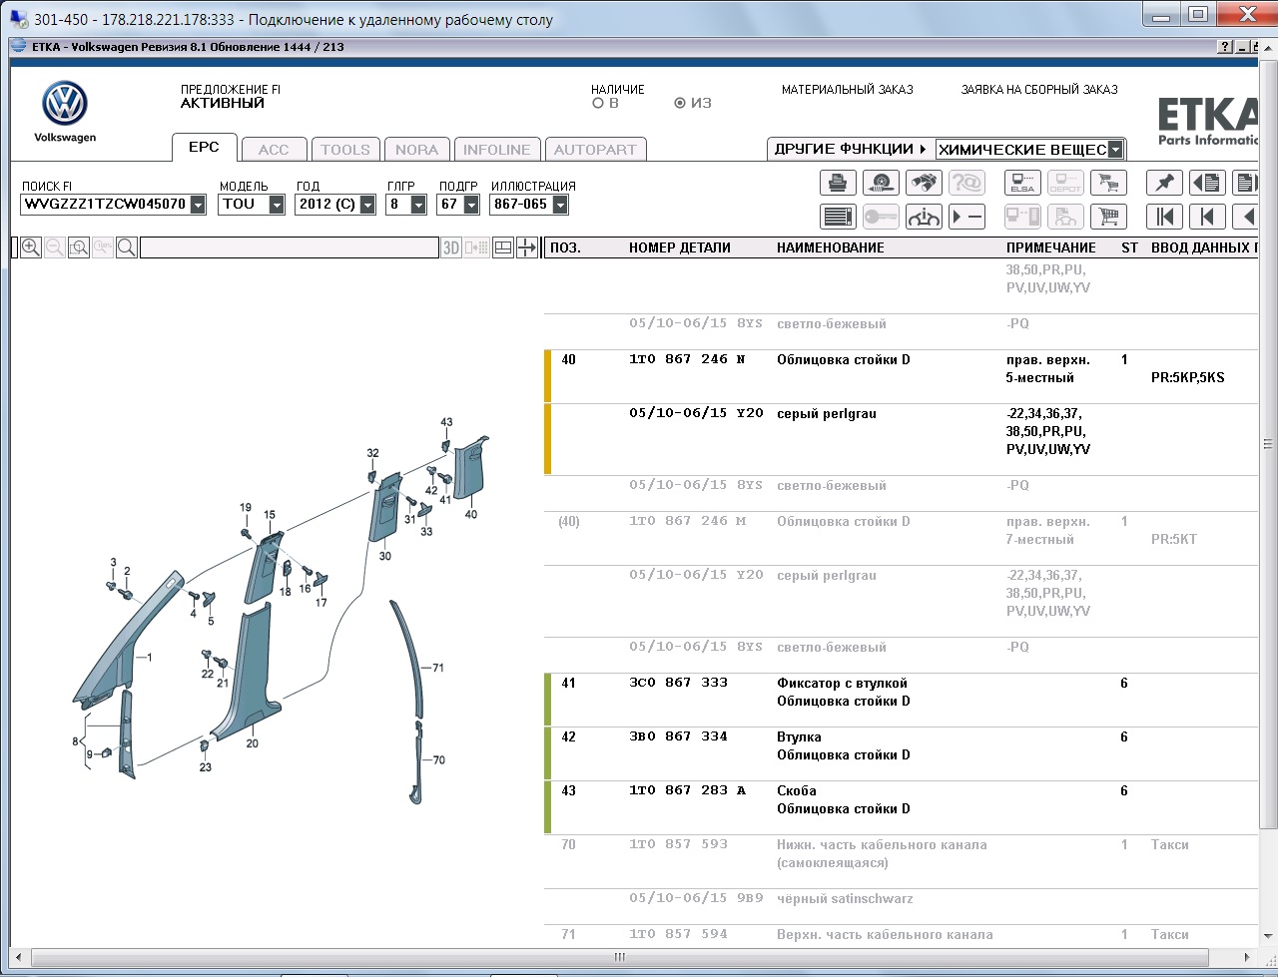This screenshot has height=977, width=1278.
Task: Click the print icon in ETKA toolbar
Action: 839,183
